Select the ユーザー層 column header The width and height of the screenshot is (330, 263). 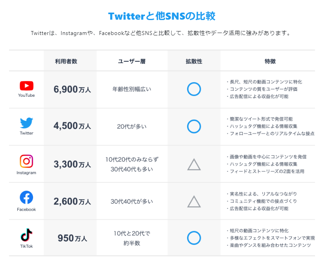(x=132, y=61)
